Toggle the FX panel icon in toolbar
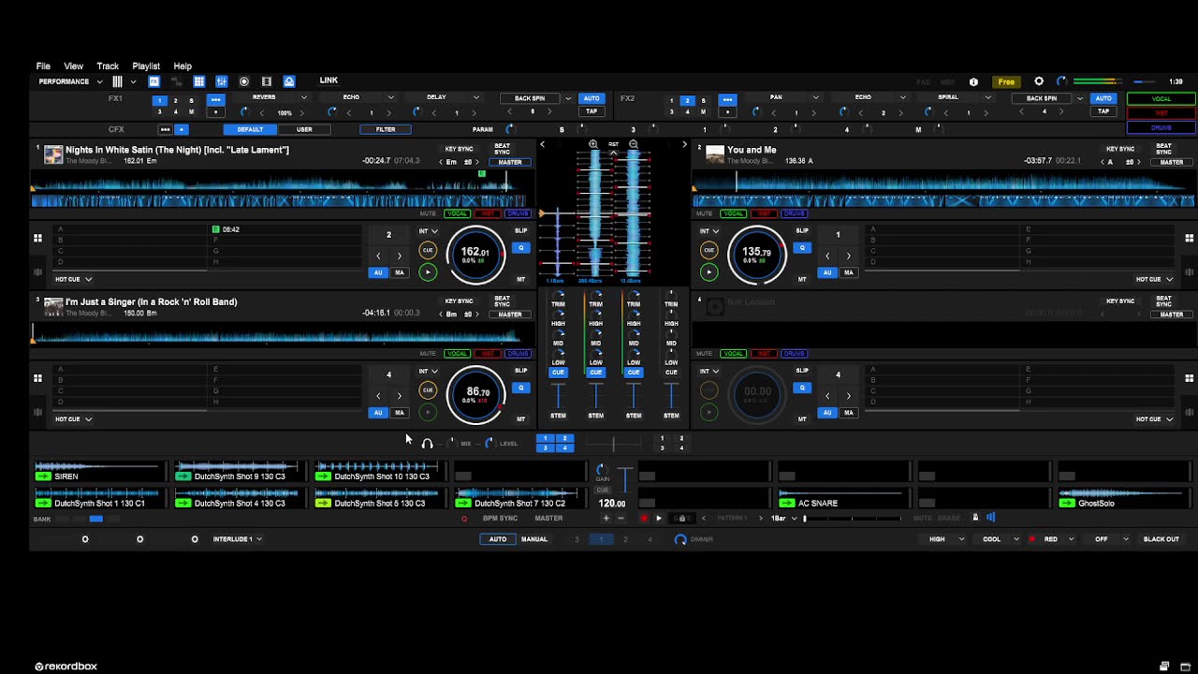Image resolution: width=1198 pixels, height=674 pixels. pos(154,81)
